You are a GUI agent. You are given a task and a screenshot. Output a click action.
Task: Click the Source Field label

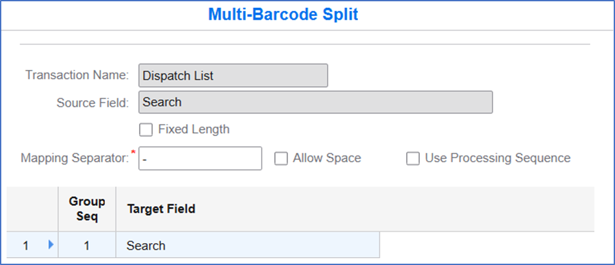[92, 102]
